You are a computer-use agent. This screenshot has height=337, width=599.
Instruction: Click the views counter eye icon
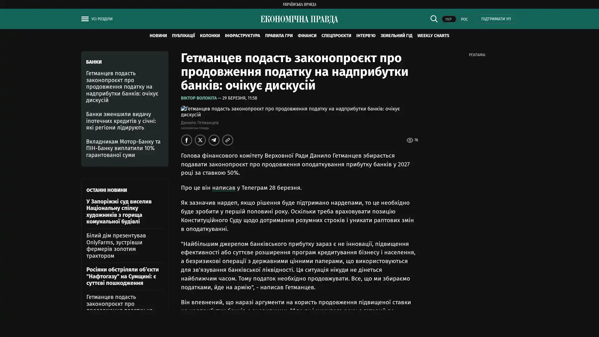410,140
